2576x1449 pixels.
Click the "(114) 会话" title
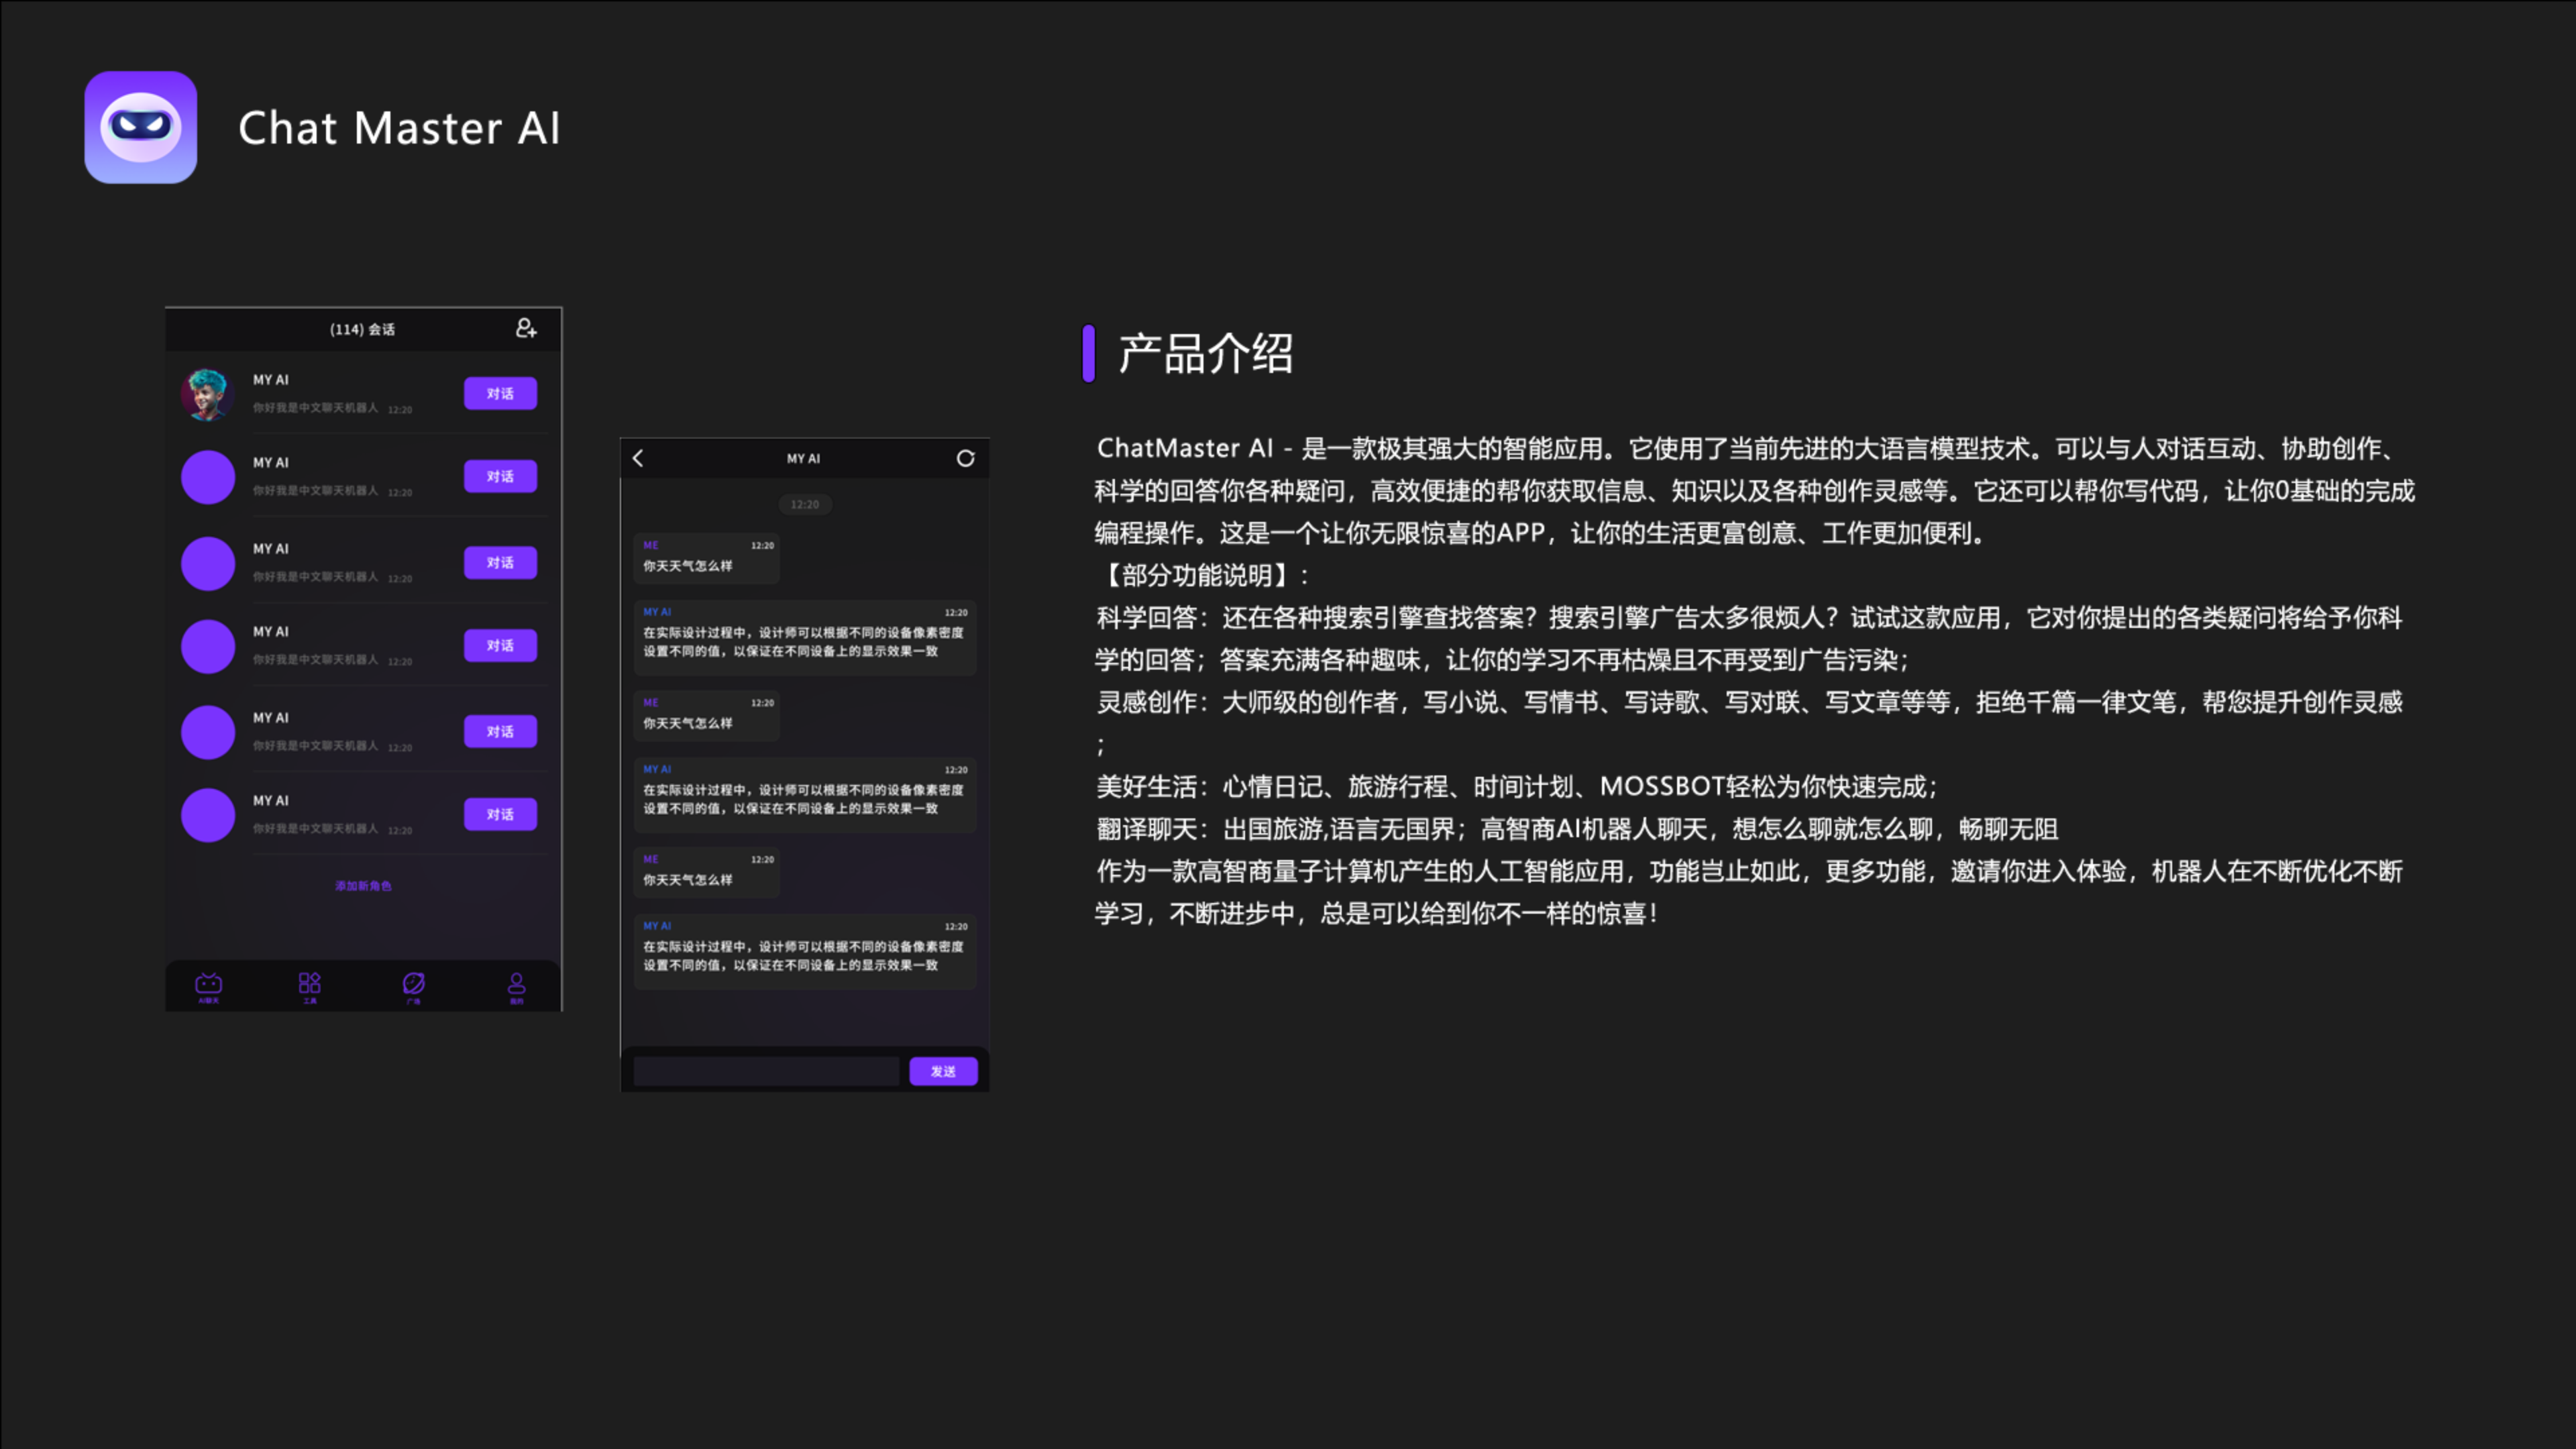click(363, 329)
